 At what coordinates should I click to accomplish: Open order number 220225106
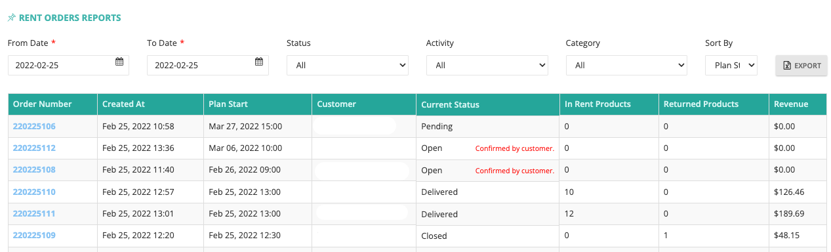click(x=34, y=126)
